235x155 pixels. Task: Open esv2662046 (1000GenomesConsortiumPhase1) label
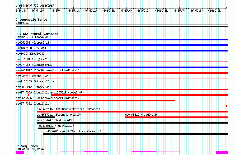[68, 109]
